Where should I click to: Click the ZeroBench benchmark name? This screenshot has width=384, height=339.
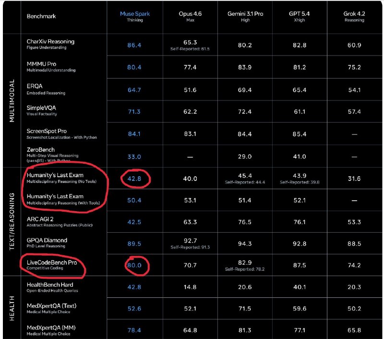pos(42,150)
